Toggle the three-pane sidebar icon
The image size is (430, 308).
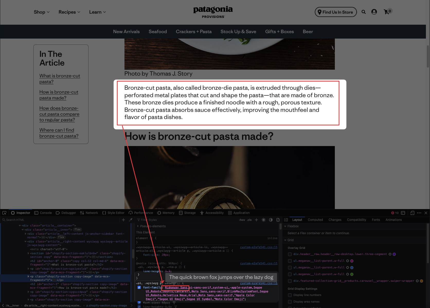pyautogui.click(x=286, y=220)
